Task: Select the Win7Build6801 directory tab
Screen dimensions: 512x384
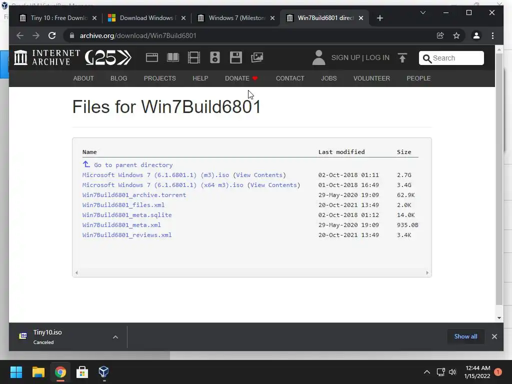Action: pyautogui.click(x=323, y=18)
